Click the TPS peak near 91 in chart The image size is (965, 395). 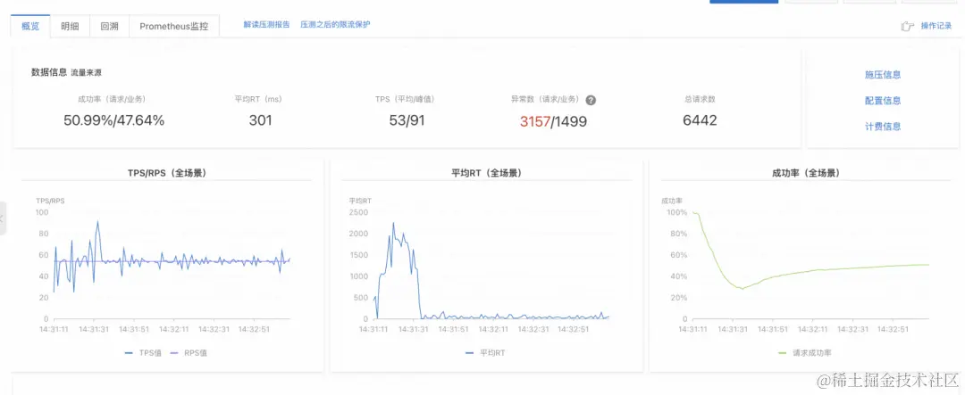click(97, 222)
